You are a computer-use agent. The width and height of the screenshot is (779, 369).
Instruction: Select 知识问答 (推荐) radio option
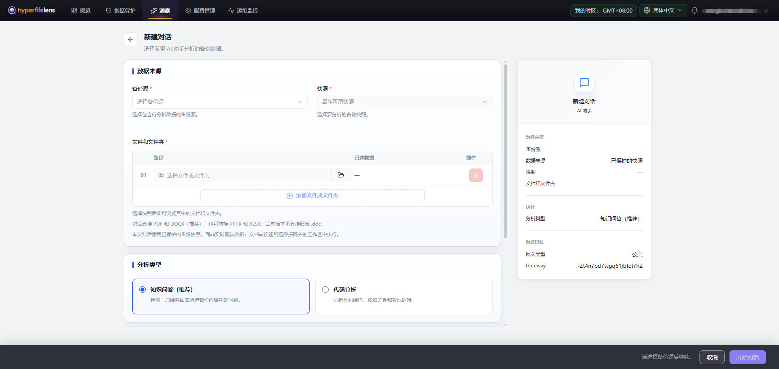(142, 290)
